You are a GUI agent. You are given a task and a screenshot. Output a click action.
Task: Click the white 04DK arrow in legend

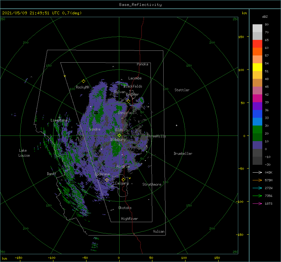click(257, 172)
